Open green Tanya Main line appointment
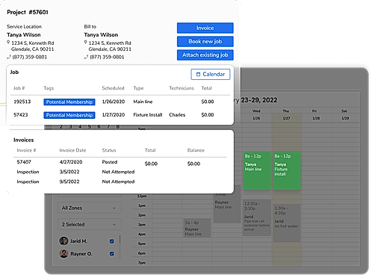 [257, 171]
